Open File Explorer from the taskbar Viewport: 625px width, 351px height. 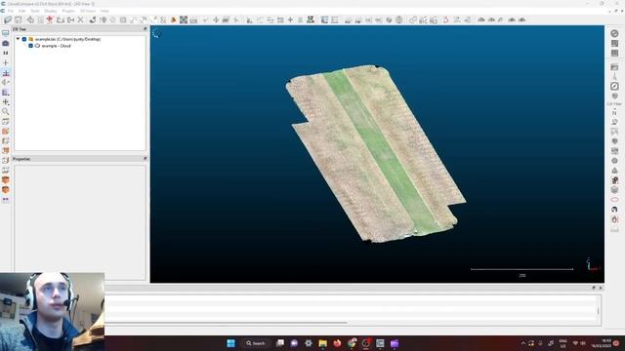(x=323, y=343)
